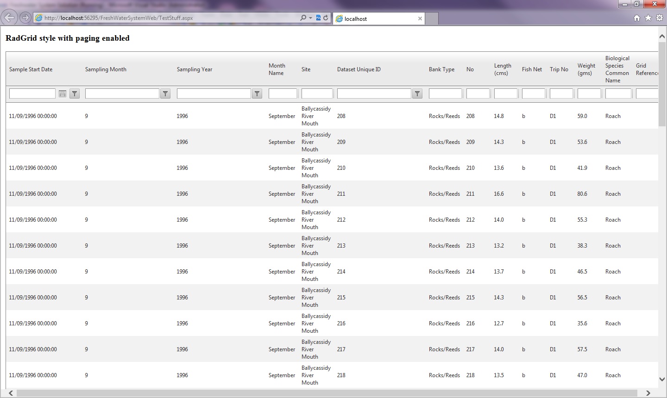The height and width of the screenshot is (398, 667).
Task: Sort by Trip No header
Action: pos(559,69)
